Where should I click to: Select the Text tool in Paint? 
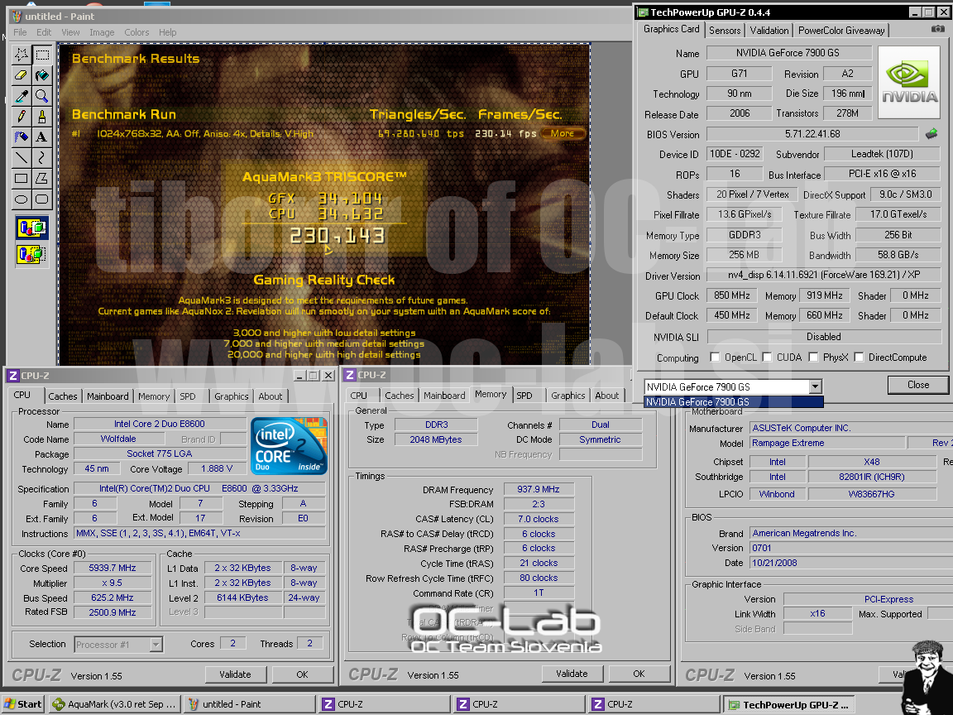[42, 137]
